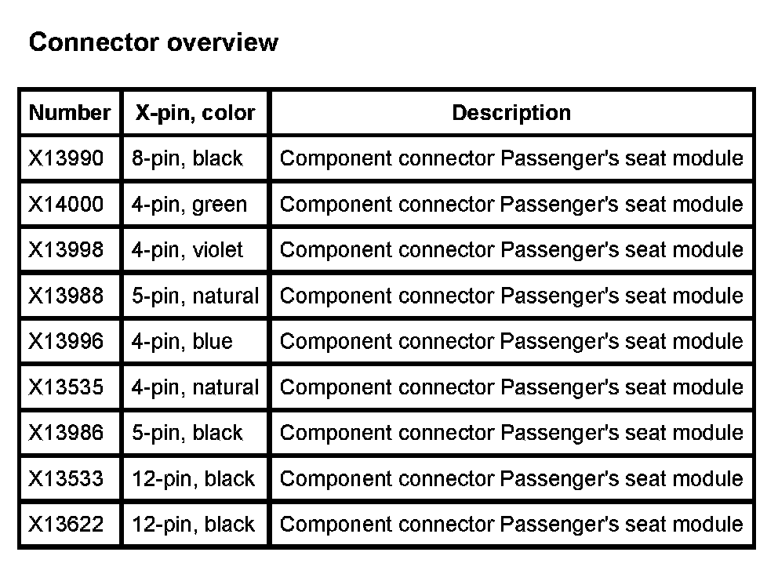Click connector number X13533
Viewport: 778px width, 563px height.
click(x=66, y=479)
